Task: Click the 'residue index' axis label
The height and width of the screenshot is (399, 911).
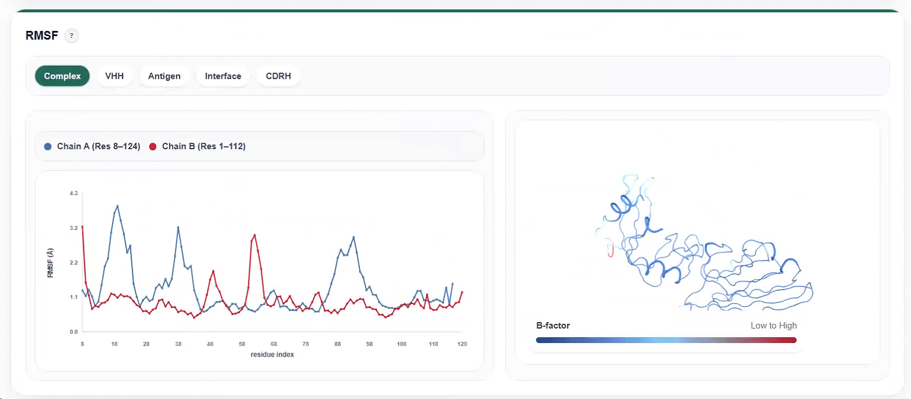Action: tap(272, 354)
